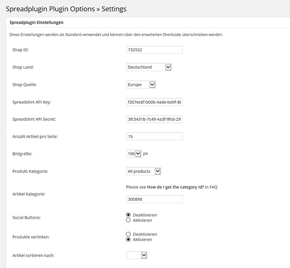The image size is (290, 268).
Task: Focus the Spreadshirt API Secret field
Action: (x=154, y=119)
